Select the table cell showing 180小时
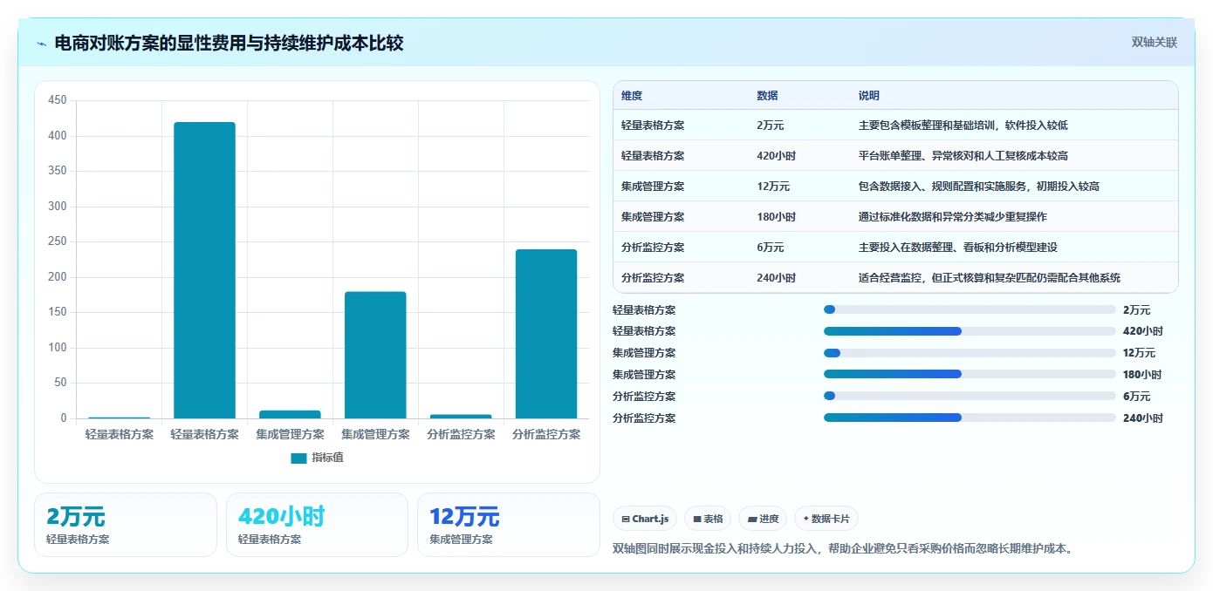The width and height of the screenshot is (1213, 591). coord(776,217)
